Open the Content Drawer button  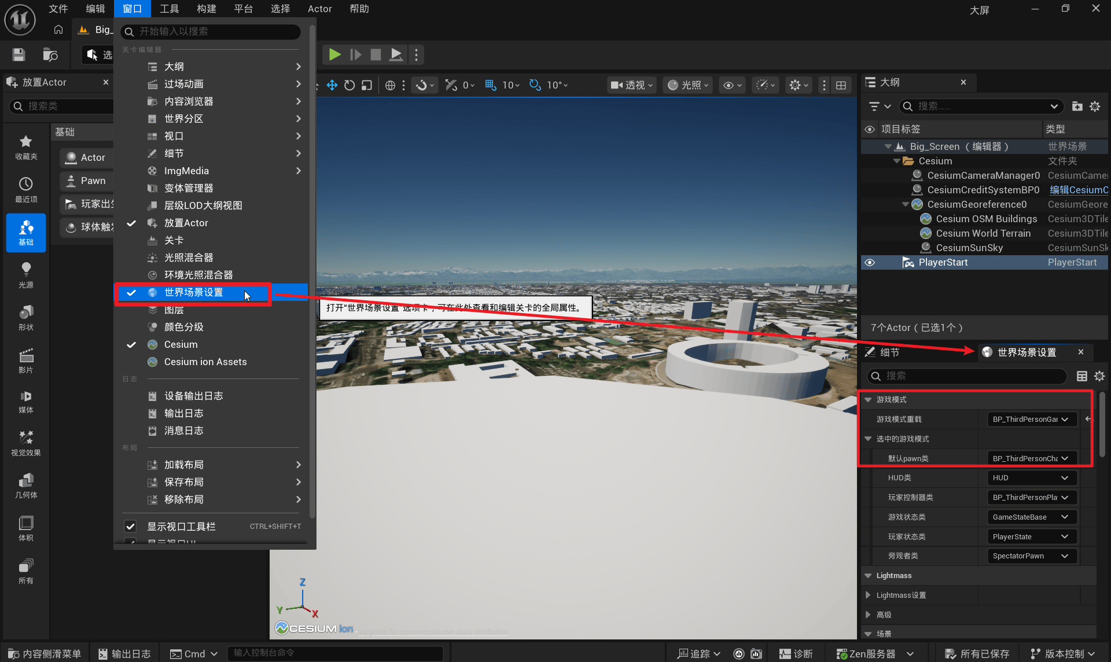[x=45, y=653]
